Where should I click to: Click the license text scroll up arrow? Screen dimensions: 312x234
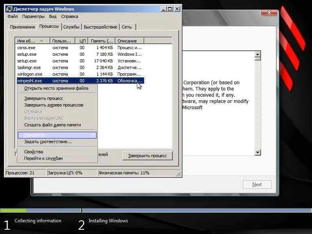click(258, 54)
